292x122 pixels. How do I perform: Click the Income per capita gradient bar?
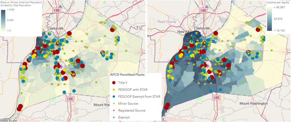coord(270,19)
